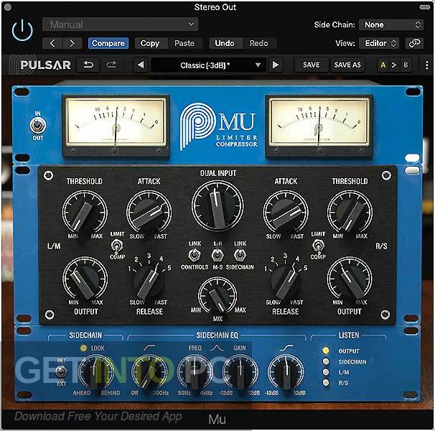Select OUTPUT listen mode

(326, 351)
